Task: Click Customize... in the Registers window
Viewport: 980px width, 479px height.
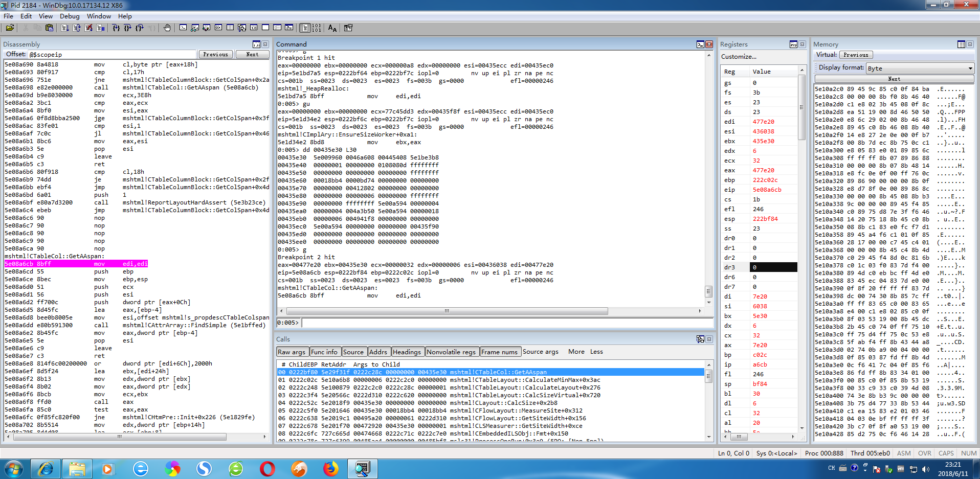Action: point(739,57)
